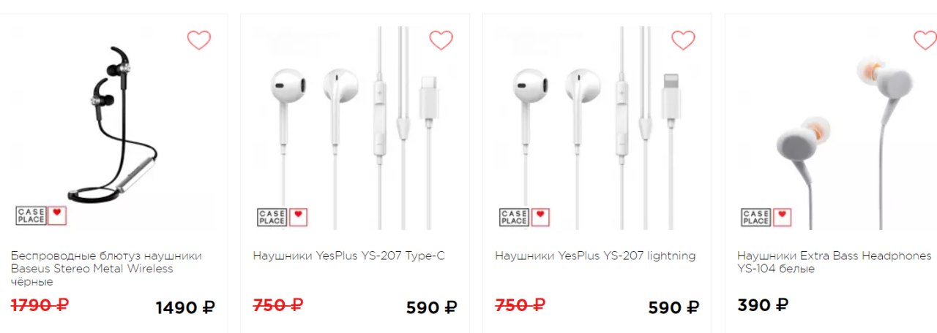Heart the Extra Bass YS-104 white headphones
The image size is (937, 333).
click(x=925, y=39)
